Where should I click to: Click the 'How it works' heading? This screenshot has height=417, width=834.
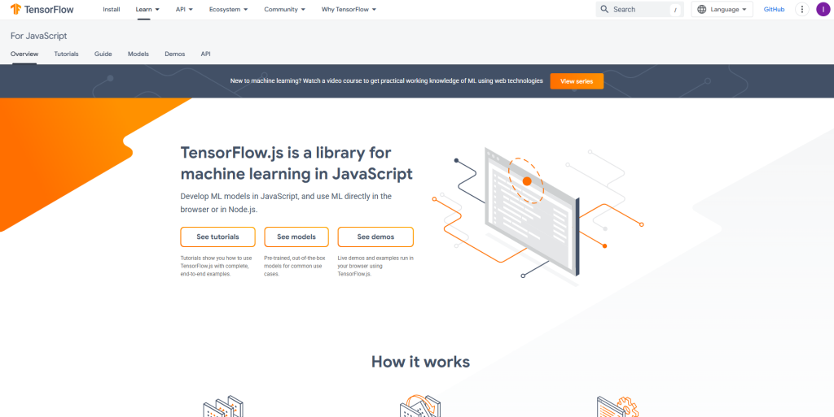click(420, 362)
